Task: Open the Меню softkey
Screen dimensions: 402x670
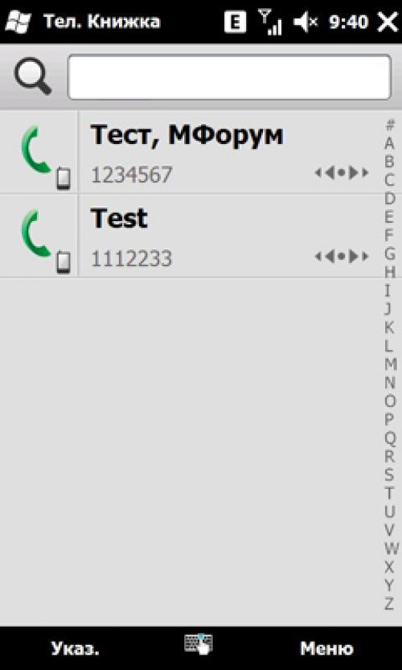Action: tap(326, 648)
